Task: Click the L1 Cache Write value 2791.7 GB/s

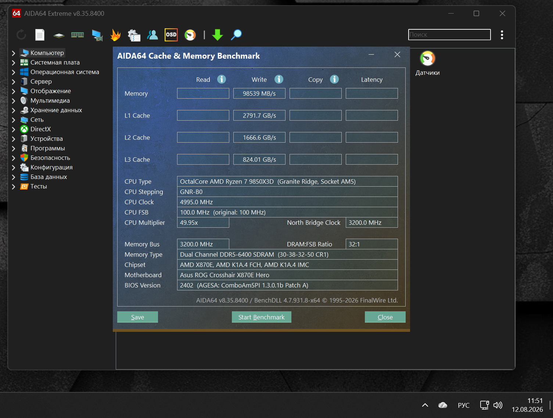Action: click(x=259, y=115)
